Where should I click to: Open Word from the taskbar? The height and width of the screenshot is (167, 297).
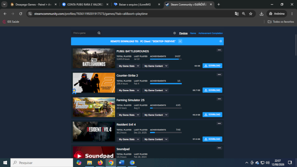121,163
